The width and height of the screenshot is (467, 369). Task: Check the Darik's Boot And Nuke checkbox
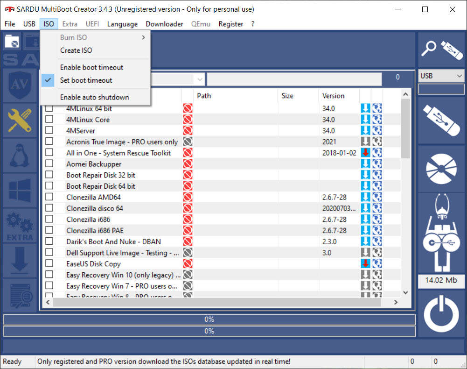(49, 241)
